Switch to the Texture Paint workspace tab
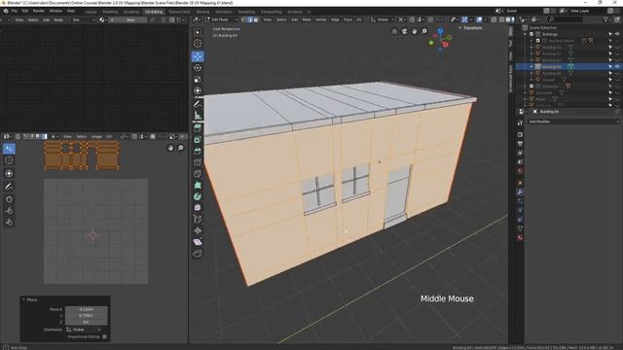The width and height of the screenshot is (623, 350). pyautogui.click(x=179, y=12)
